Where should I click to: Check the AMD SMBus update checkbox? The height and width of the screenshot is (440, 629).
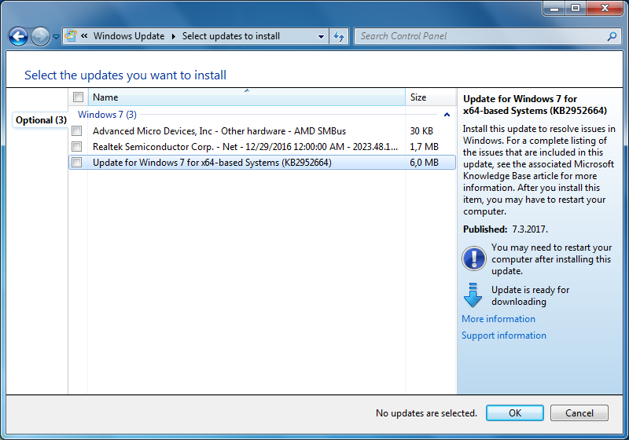(76, 131)
